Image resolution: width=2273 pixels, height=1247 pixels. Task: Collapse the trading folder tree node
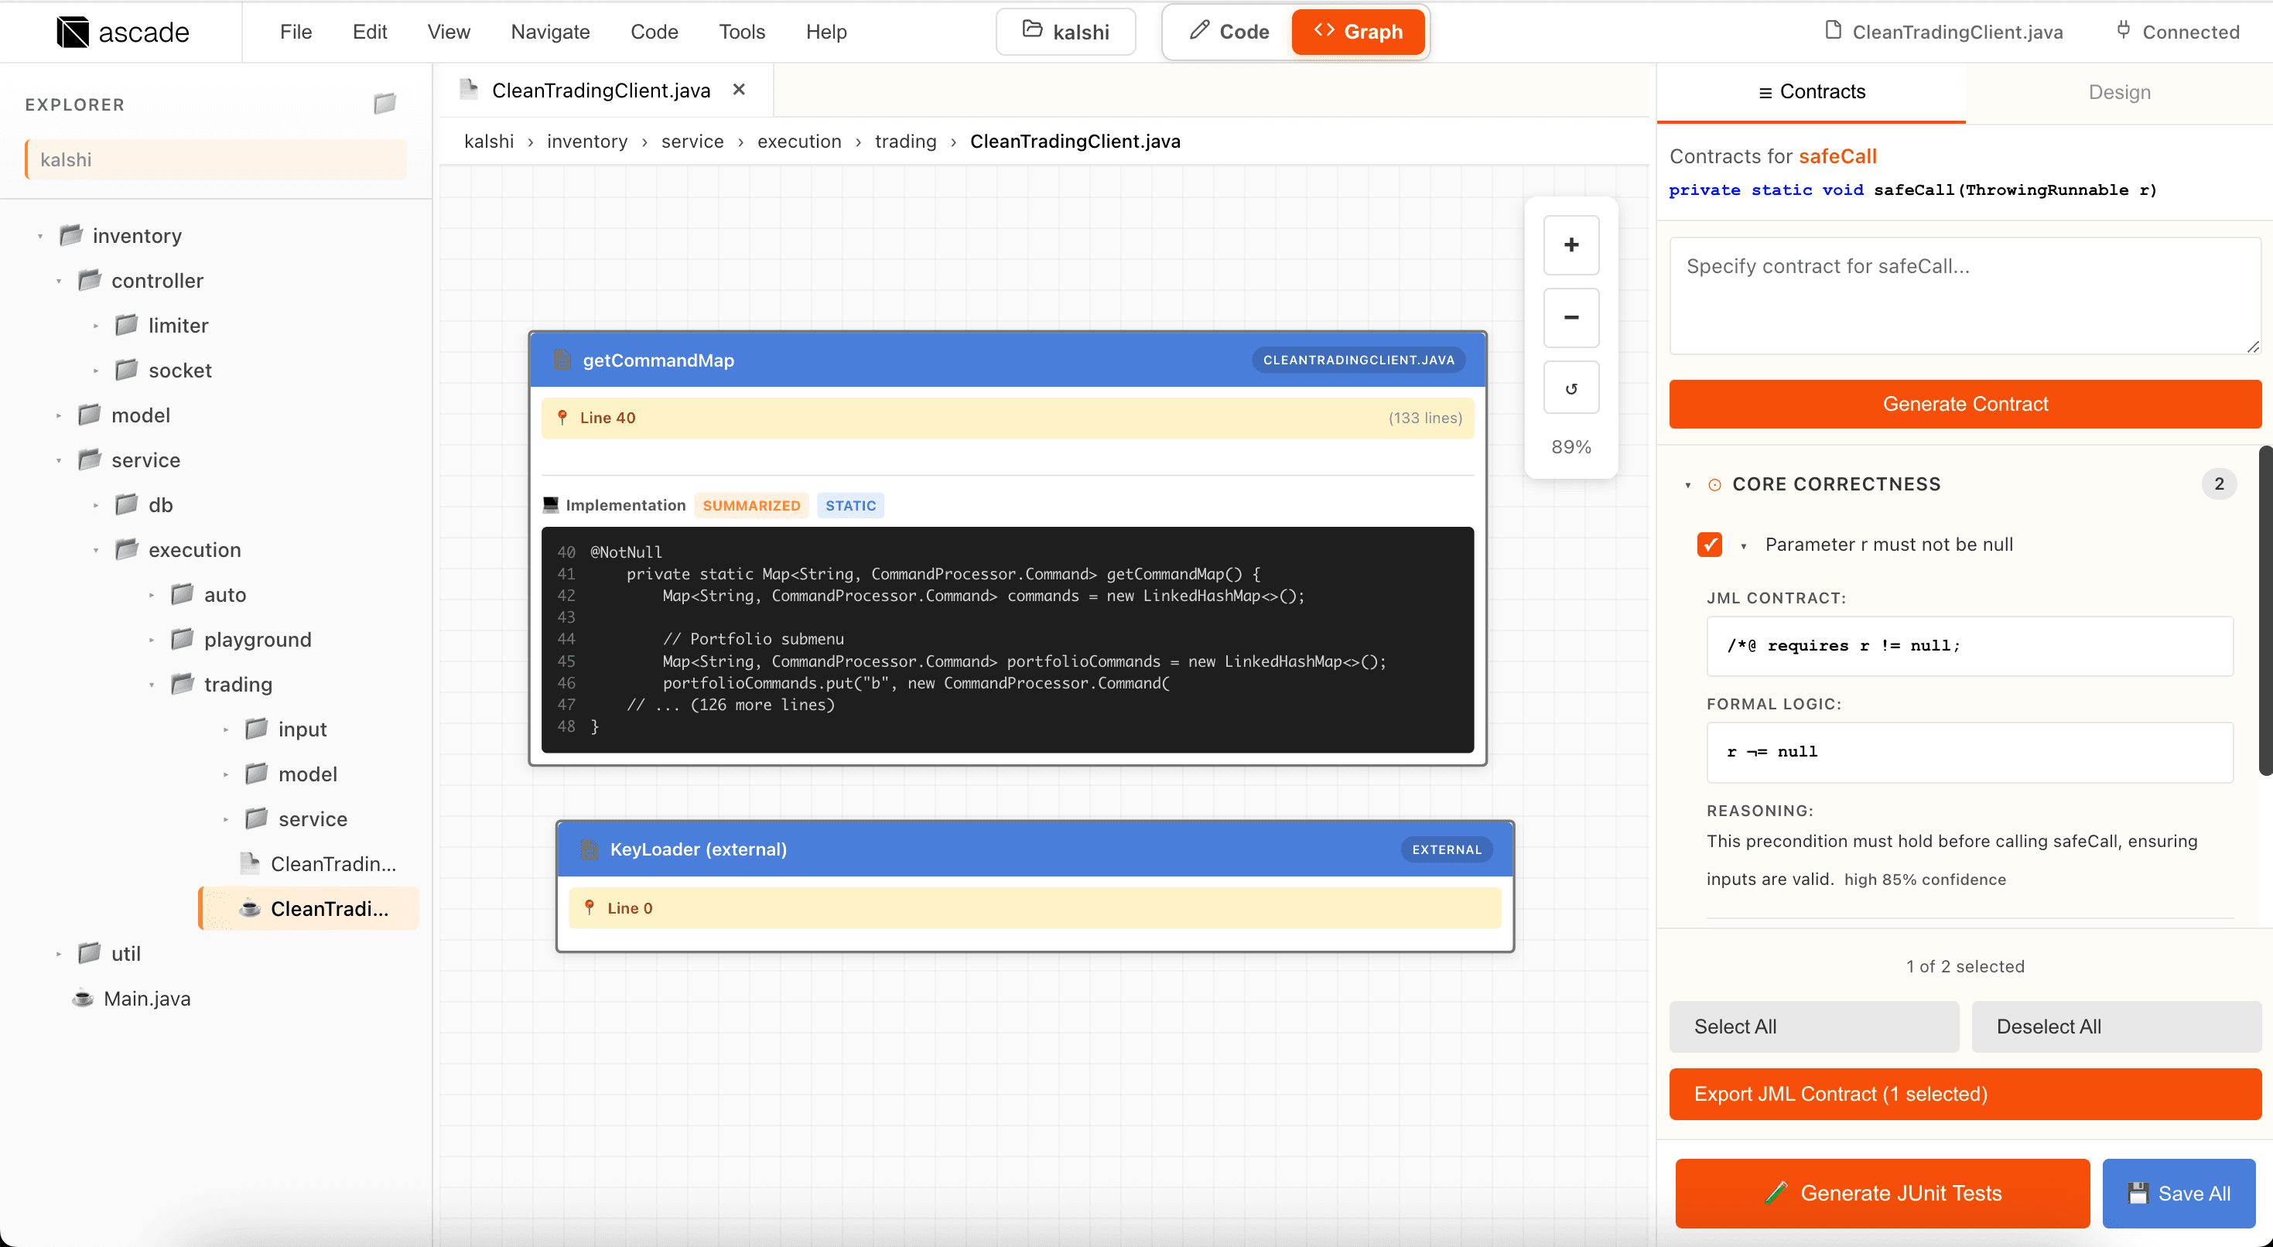[x=152, y=685]
